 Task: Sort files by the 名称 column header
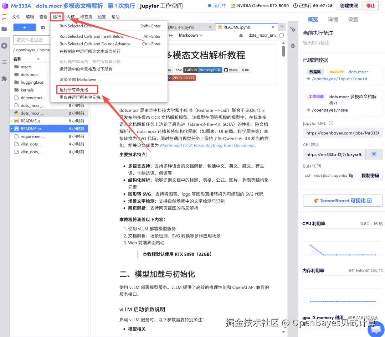26,59
